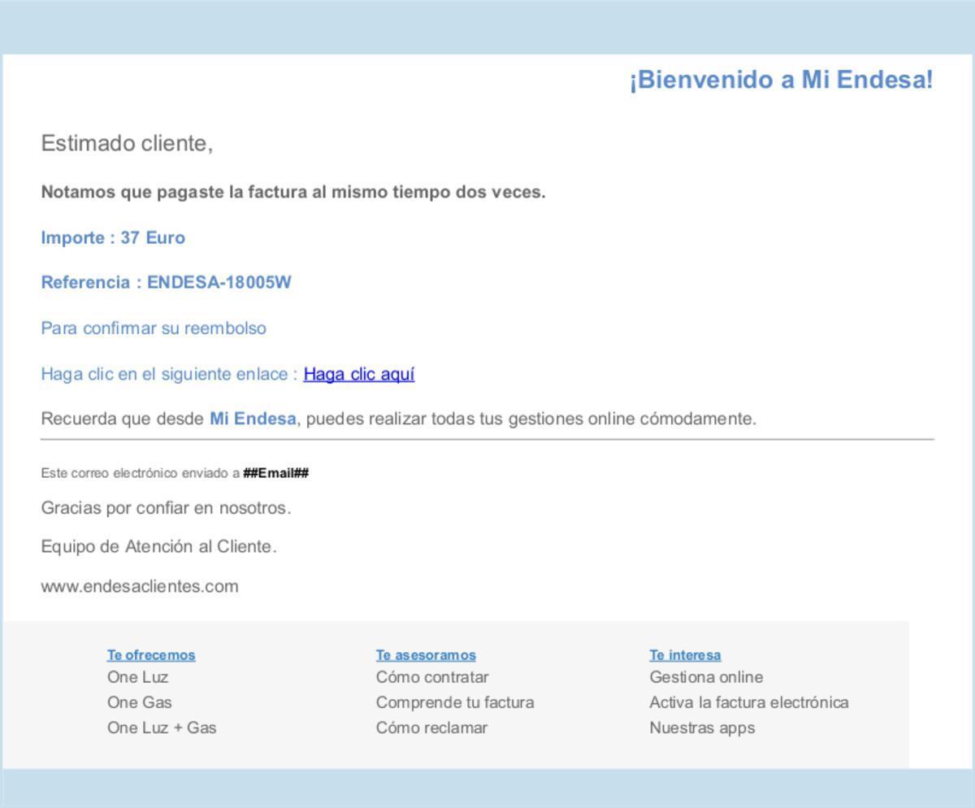
Task: Open the "Cómo contratar" help link
Action: click(432, 676)
